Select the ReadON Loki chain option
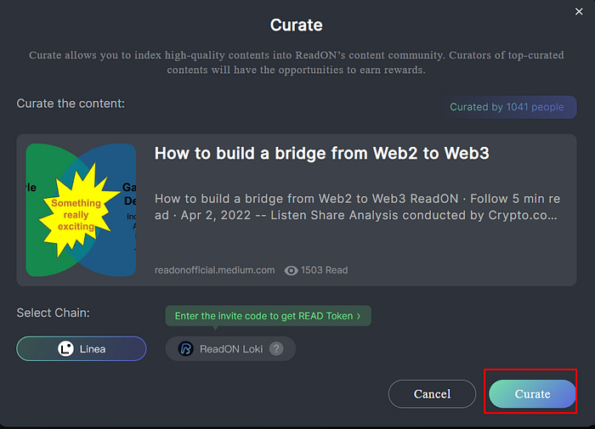 pyautogui.click(x=230, y=348)
